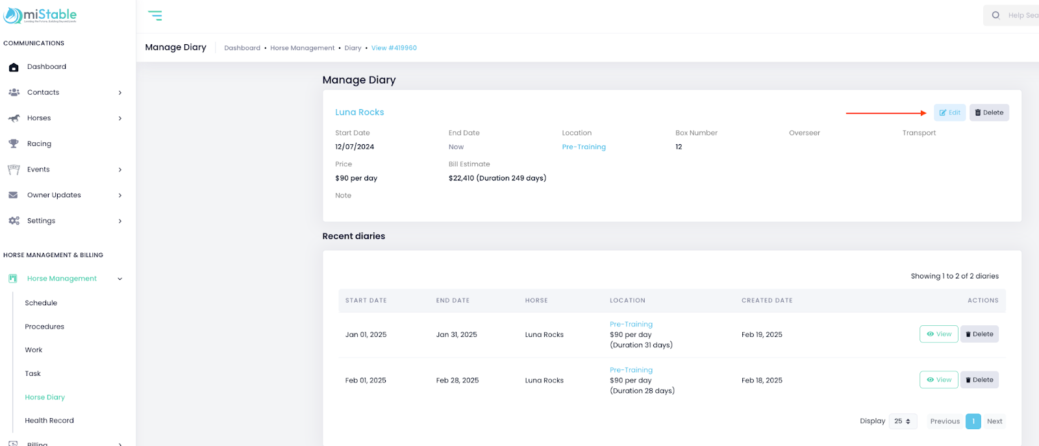Viewport: 1039px width, 446px height.
Task: Open the Display 25 rows dropdown
Action: coord(902,421)
